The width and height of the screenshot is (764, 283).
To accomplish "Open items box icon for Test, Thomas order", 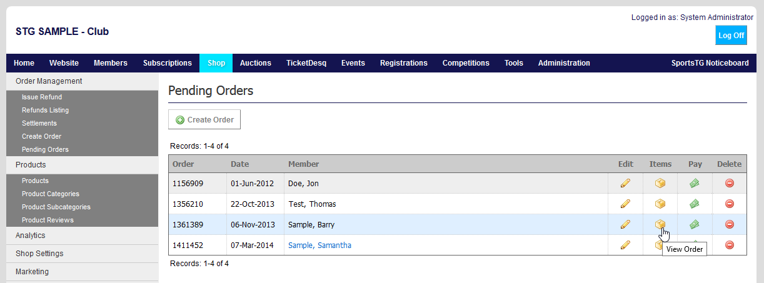I will pos(660,204).
